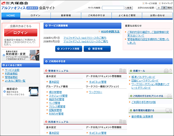Click the 各種ツール green circle icon
This screenshot has width=174, height=136.
click(131, 71)
